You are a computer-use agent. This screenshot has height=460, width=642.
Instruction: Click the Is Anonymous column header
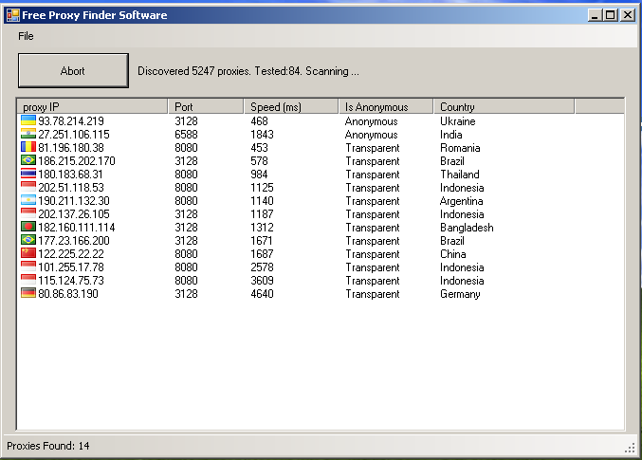click(385, 107)
